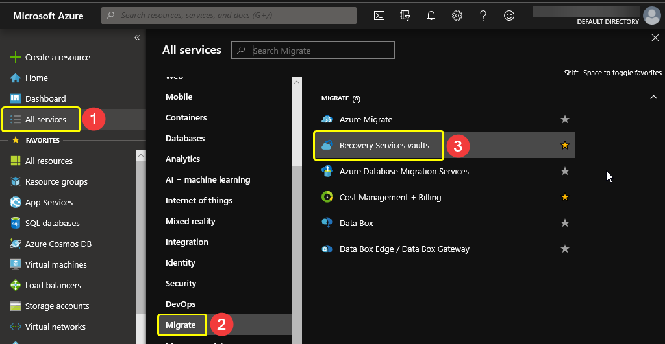665x344 pixels.
Task: Collapse the left sidebar with double chevron
Action: 137,38
